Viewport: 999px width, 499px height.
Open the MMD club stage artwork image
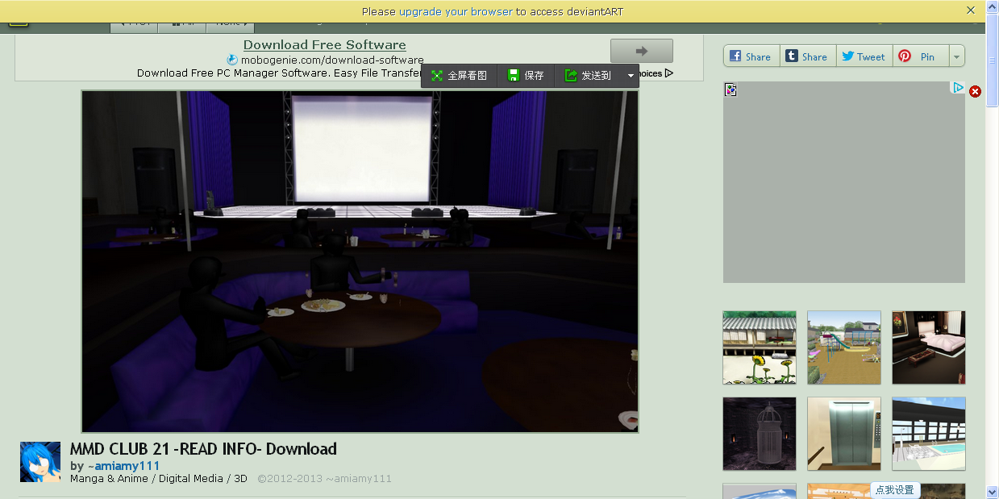pos(360,261)
